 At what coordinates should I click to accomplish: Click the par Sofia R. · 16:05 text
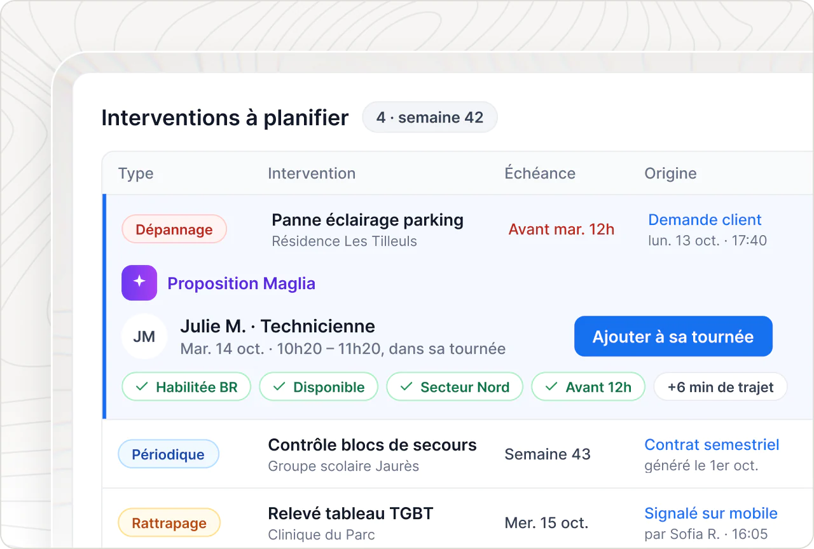(x=706, y=534)
